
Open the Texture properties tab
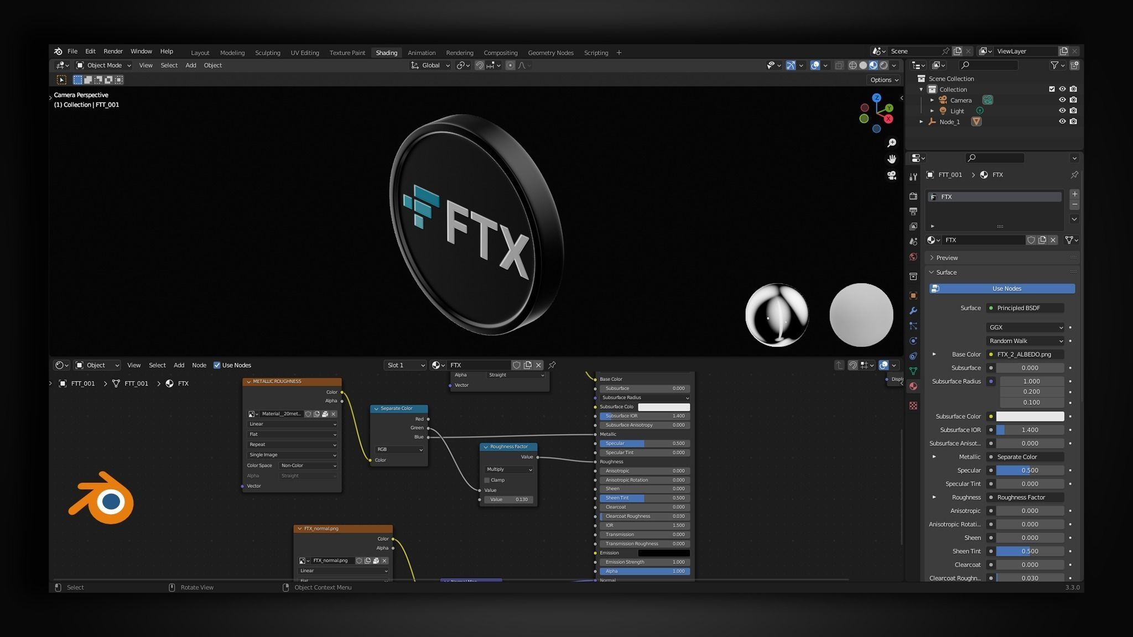(913, 405)
